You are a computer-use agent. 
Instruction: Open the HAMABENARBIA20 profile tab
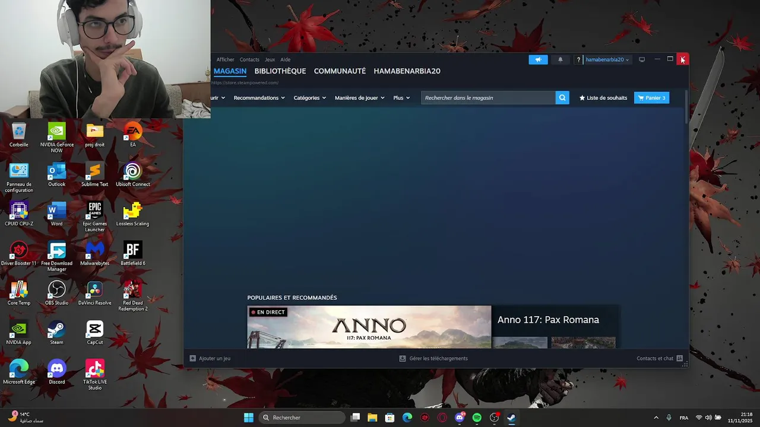pyautogui.click(x=407, y=71)
